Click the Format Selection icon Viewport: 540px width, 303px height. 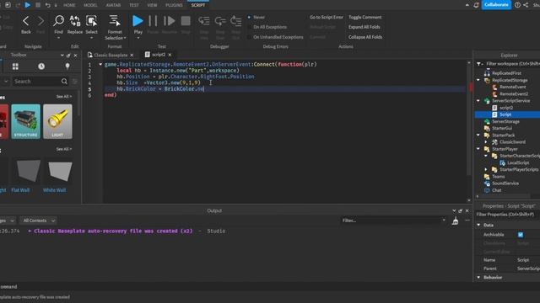(115, 20)
